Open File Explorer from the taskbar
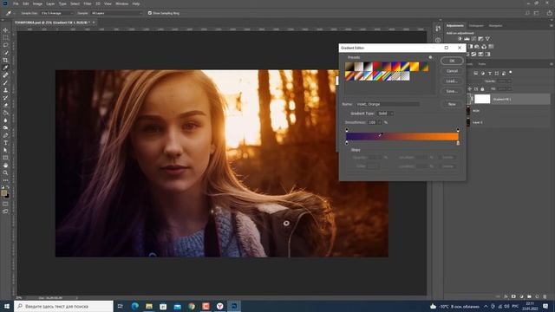555x312 pixels. 149,306
